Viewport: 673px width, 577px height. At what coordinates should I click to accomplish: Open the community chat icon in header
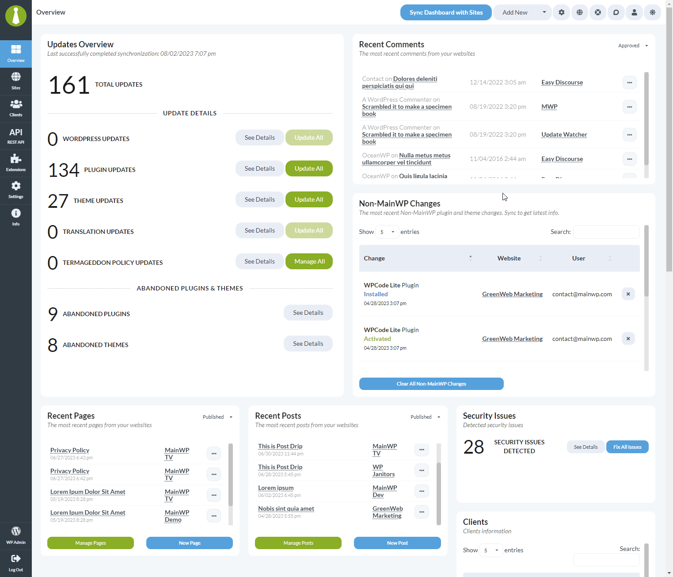(616, 12)
